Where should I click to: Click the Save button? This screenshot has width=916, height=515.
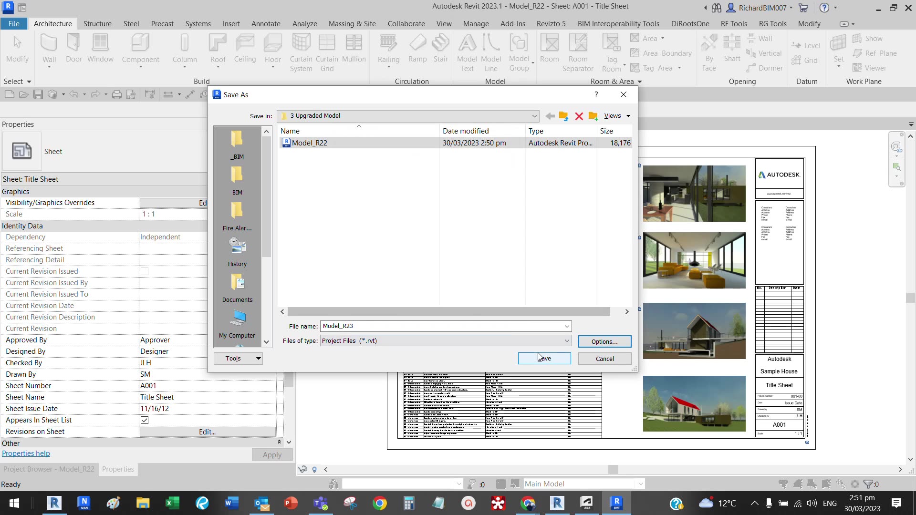coord(544,358)
